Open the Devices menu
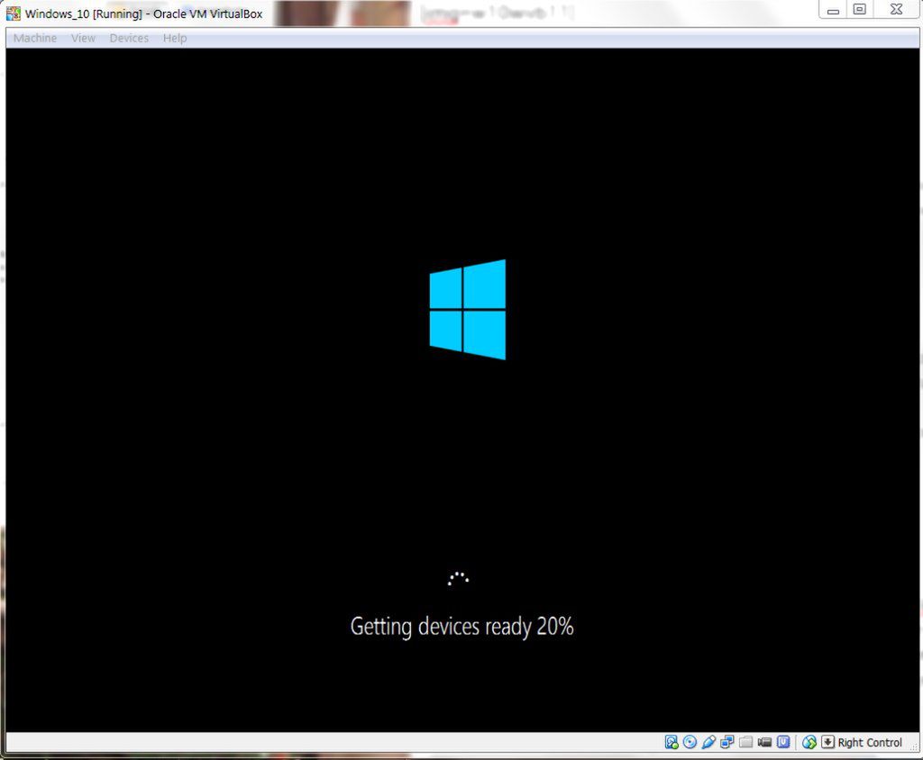The width and height of the screenshot is (923, 760). coord(129,38)
